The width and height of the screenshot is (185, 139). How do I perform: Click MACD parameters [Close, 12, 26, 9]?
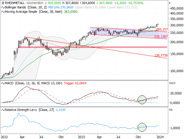point(27,83)
